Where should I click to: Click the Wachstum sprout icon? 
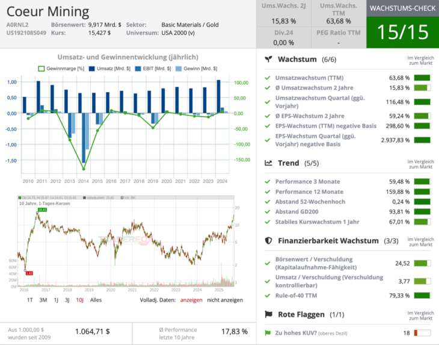pyautogui.click(x=268, y=59)
